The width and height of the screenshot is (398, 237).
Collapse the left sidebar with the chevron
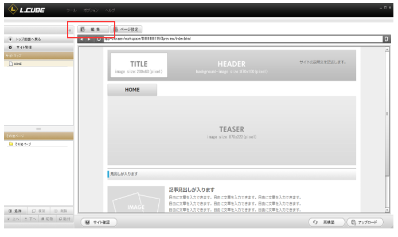(70, 30)
